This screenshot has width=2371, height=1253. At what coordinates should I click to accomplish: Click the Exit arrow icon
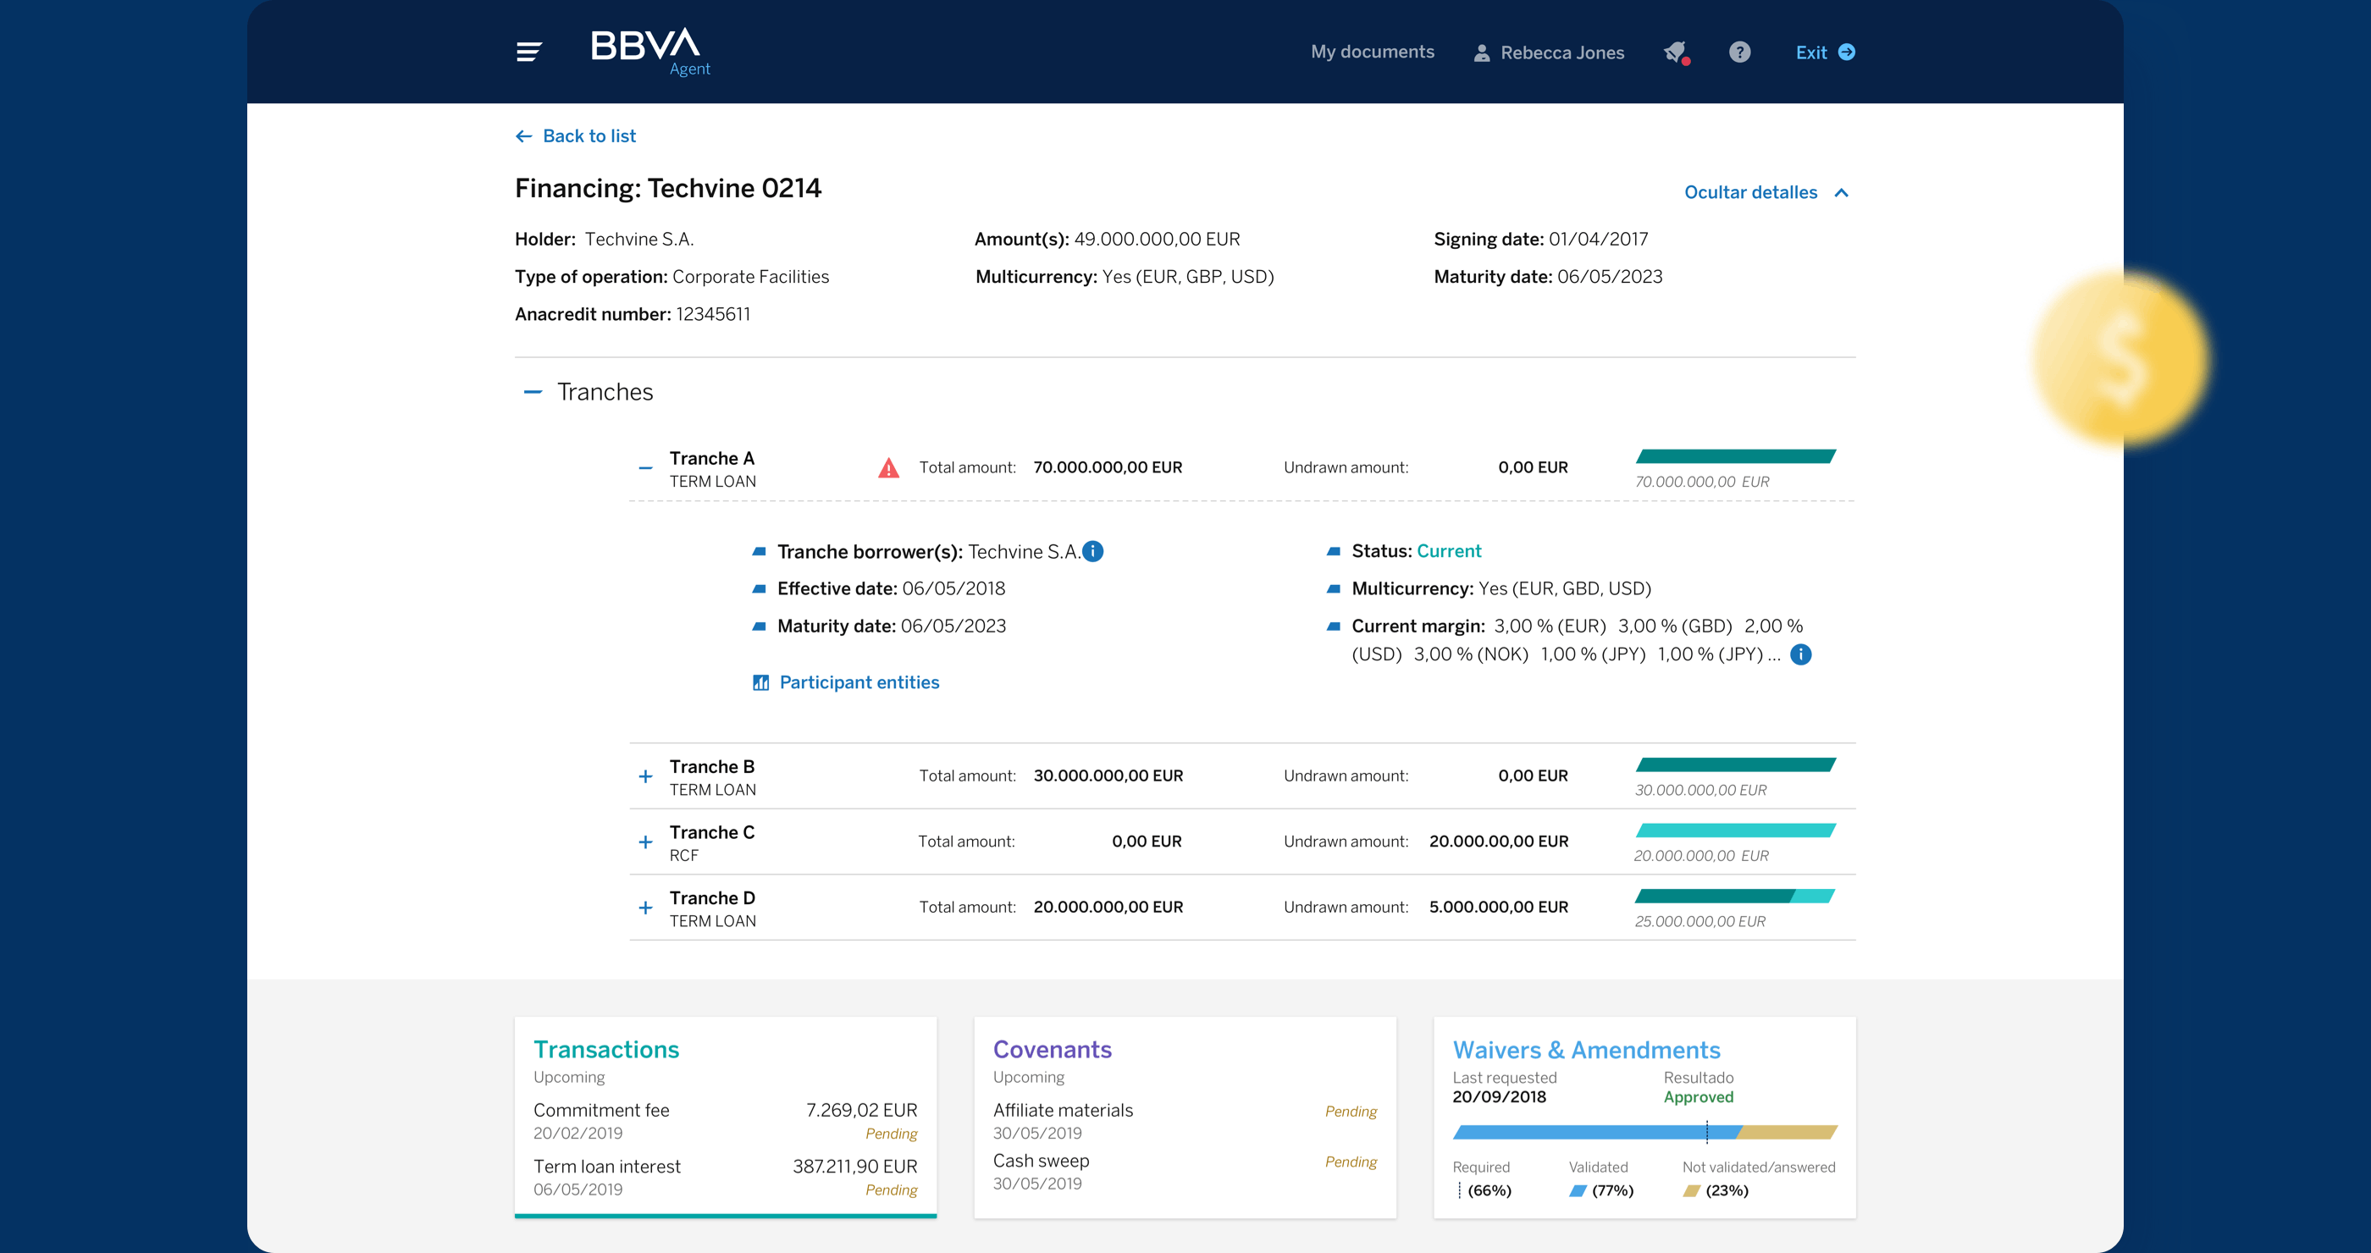pos(1846,52)
